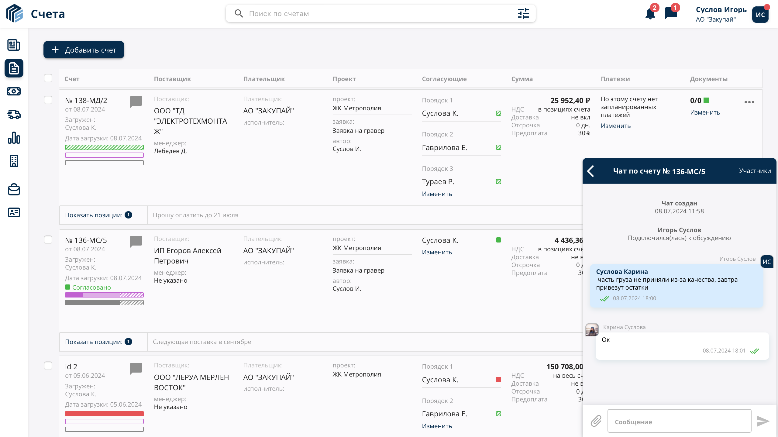Open chat for invoice № 138-МД/2
Screen dimensions: 778x437
point(136,102)
